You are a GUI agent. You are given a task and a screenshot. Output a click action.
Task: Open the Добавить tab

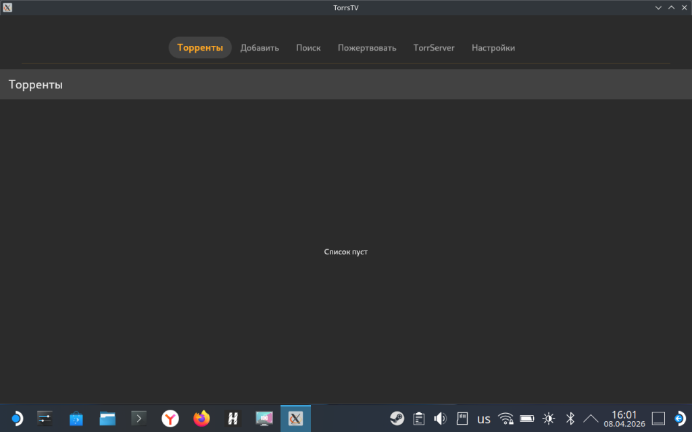click(259, 48)
